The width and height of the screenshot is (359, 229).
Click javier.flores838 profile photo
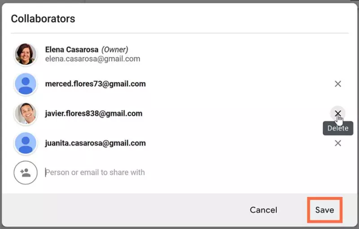pos(26,113)
